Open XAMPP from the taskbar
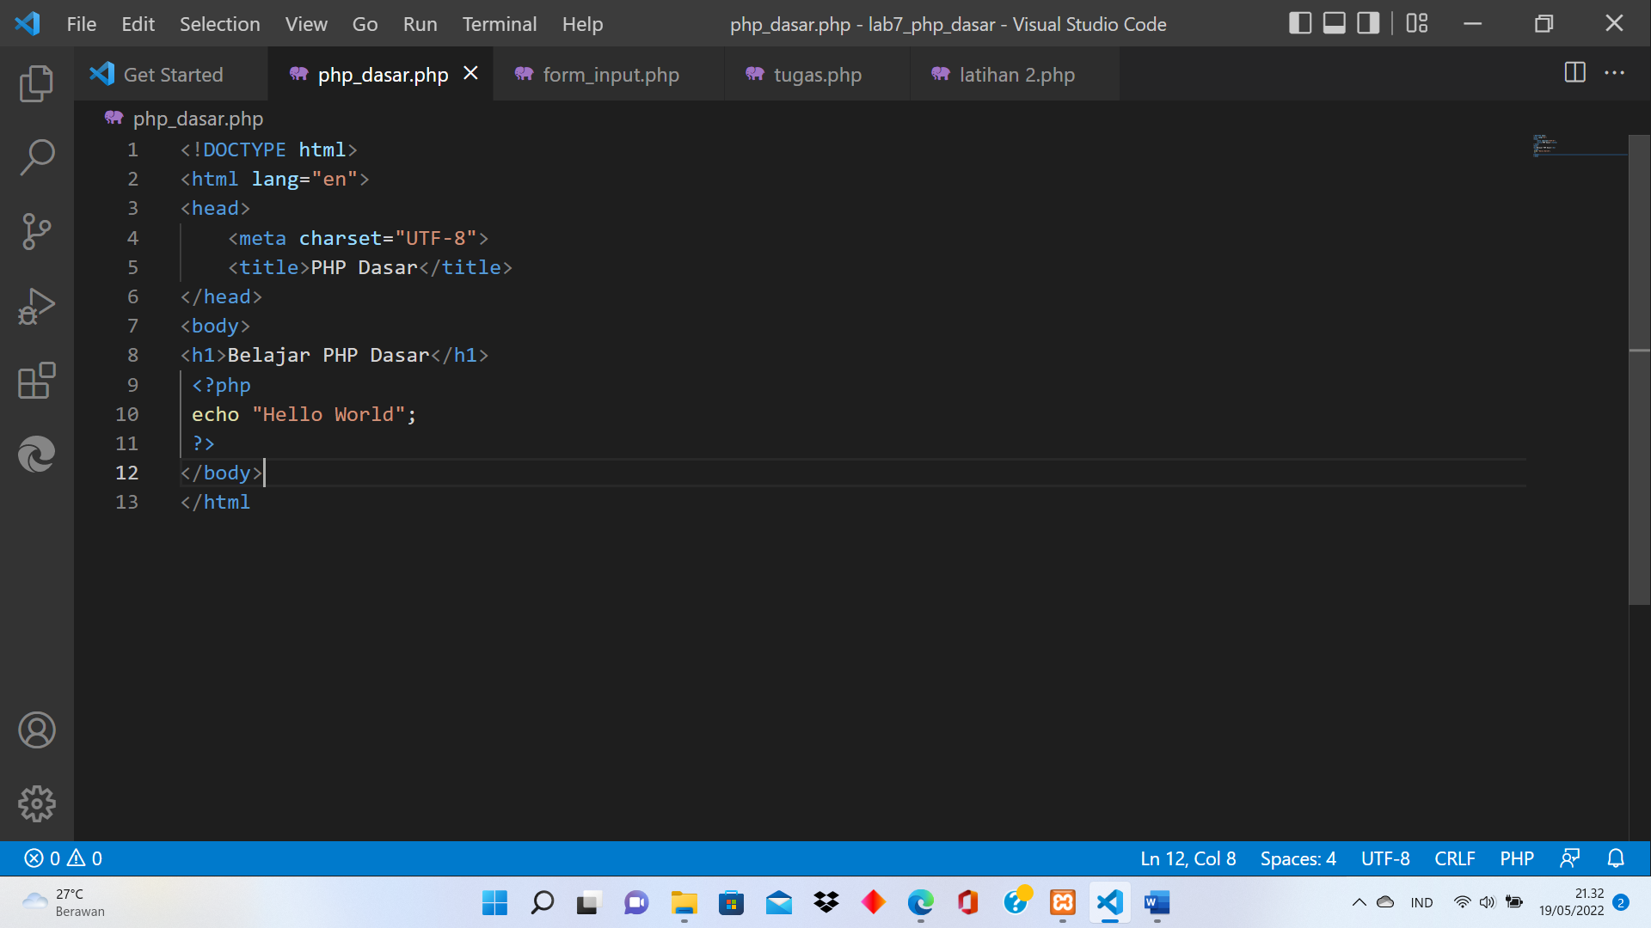This screenshot has width=1651, height=928. point(1063,902)
